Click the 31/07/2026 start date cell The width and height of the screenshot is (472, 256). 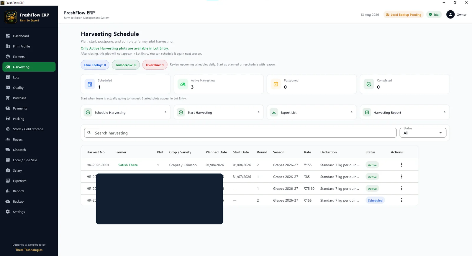tap(242, 177)
